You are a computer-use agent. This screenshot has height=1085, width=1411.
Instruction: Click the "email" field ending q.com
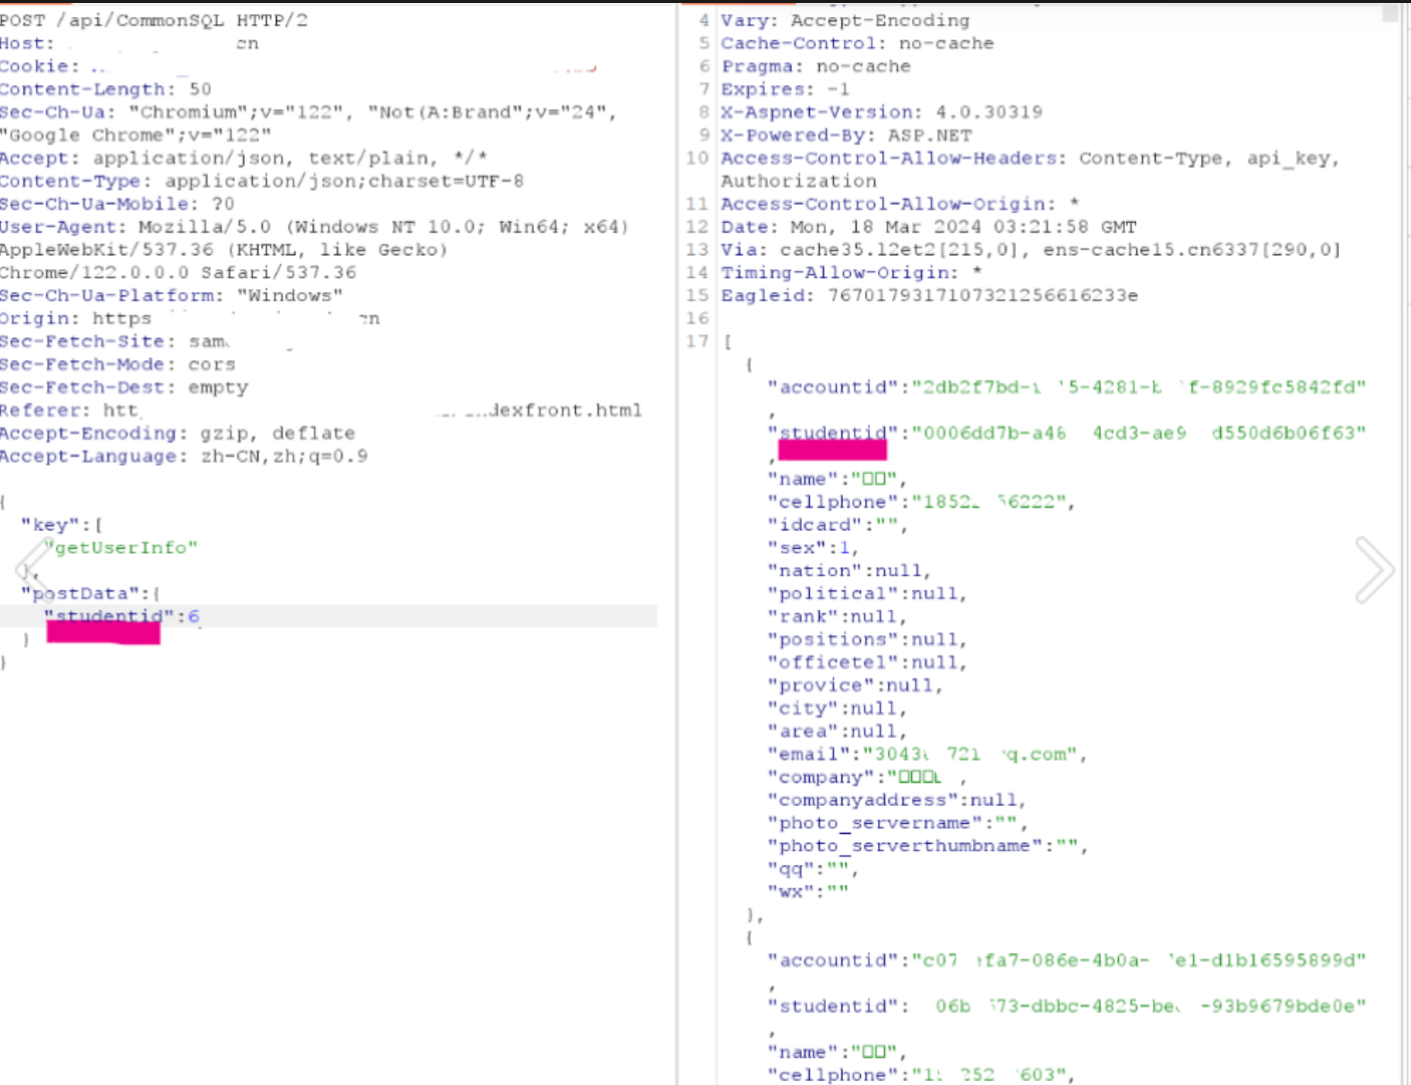click(927, 754)
